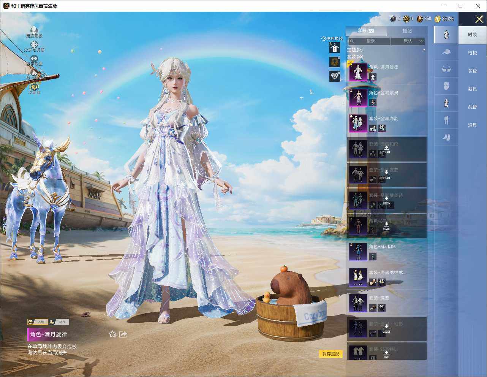Screen dimensions: 487x377
Task: Select the 套装-金丰海韵 outfit thumbnail
Action: coord(358,123)
